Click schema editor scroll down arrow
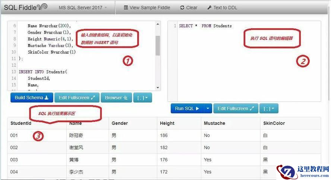Image resolution: width=331 pixels, height=180 pixels. (x=158, y=88)
